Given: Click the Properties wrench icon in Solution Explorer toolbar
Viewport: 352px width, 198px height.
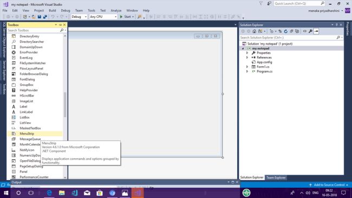Looking at the screenshot, I should (310, 31).
